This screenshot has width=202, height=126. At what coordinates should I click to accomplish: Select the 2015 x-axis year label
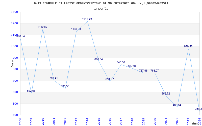click(99, 121)
